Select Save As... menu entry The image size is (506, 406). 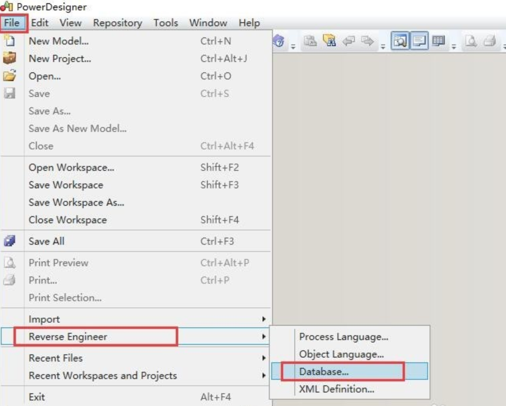pos(136,111)
